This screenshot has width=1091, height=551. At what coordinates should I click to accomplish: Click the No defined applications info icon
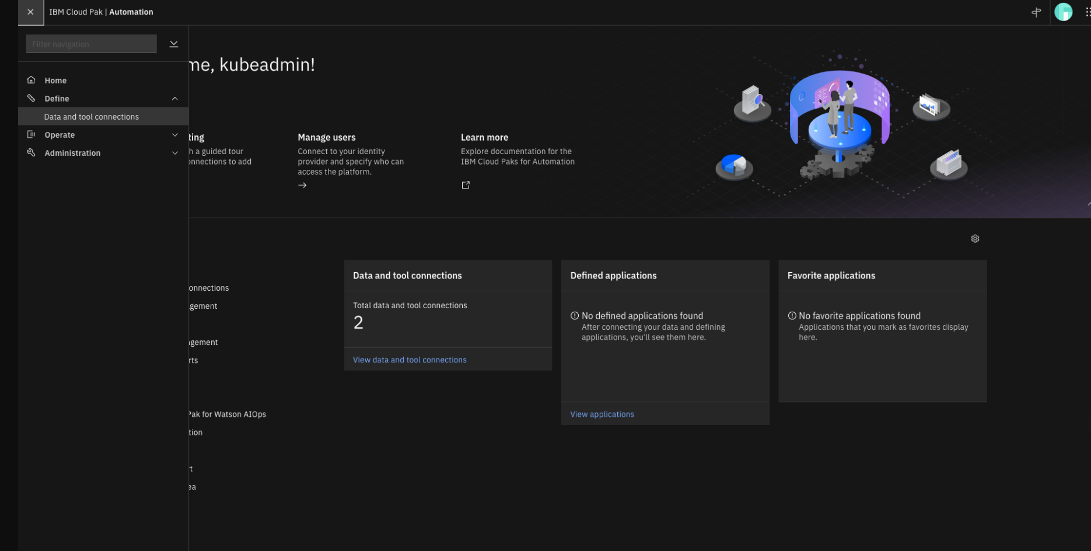pyautogui.click(x=575, y=316)
